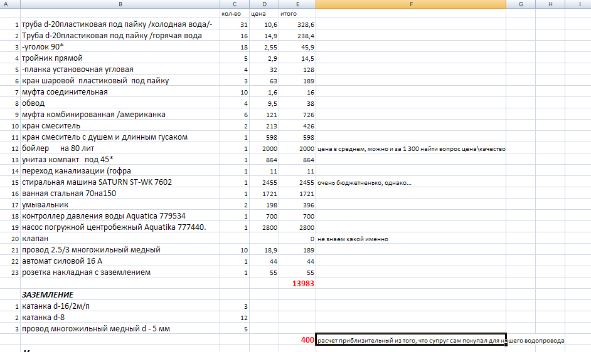Select the 'кран смеситель' quantity cell with 2
This screenshot has height=352, width=591.
point(235,126)
